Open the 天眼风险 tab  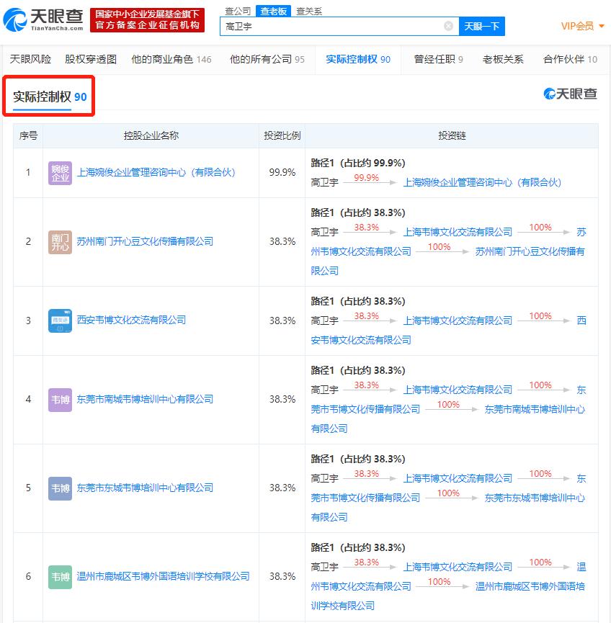(30, 59)
